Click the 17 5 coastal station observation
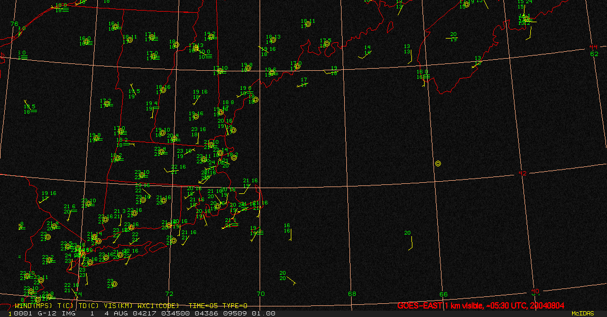 click(x=326, y=43)
